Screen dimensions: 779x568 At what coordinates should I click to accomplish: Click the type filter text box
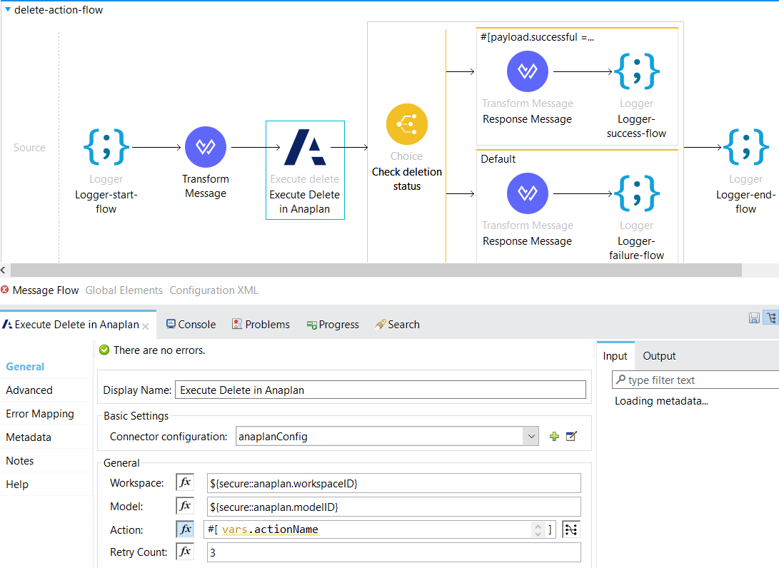click(x=695, y=380)
